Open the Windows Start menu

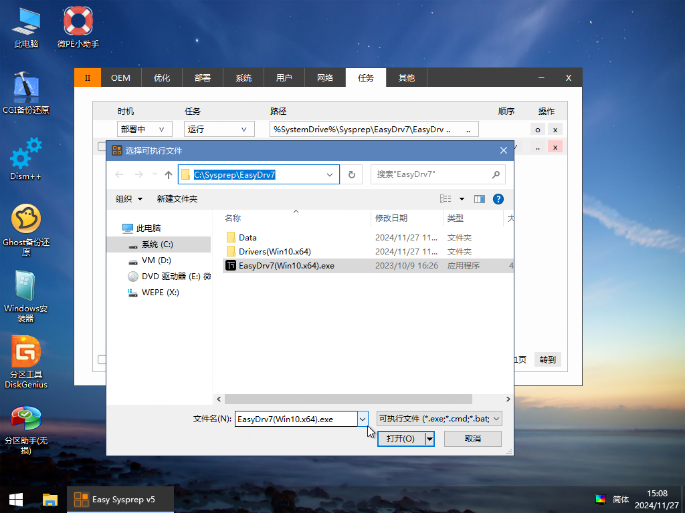16,500
